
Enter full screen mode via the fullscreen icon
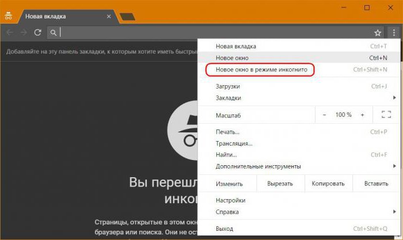386,115
